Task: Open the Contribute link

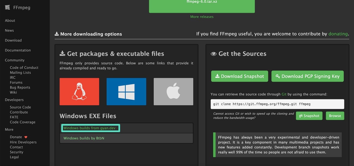Action: [19, 112]
